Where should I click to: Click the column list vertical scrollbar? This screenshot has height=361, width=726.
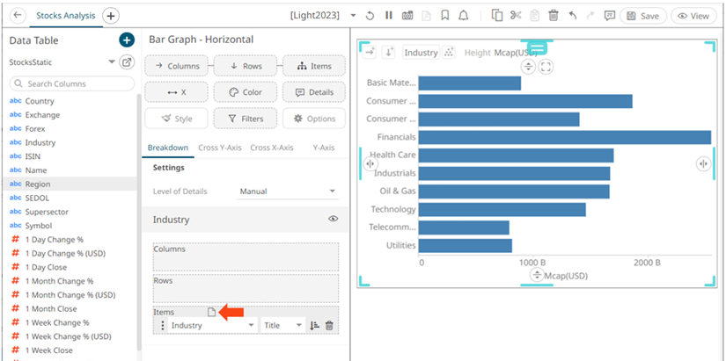coord(139,222)
